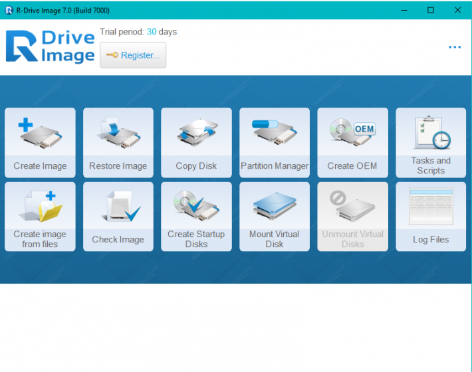
Task: Open the three-dots more options menu
Action: point(455,47)
